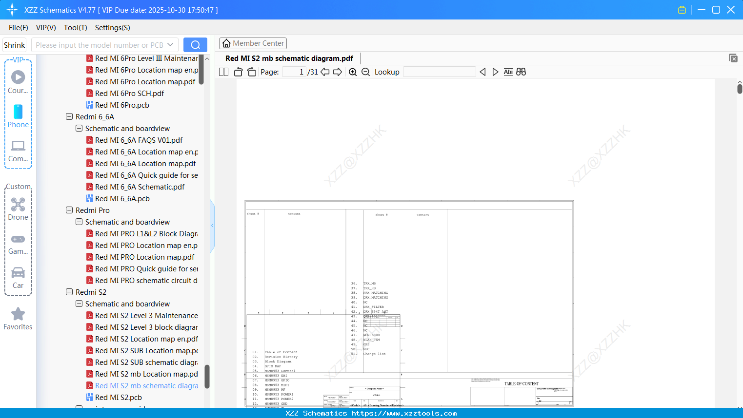743x418 pixels.
Task: Activate the text search binoculars tool
Action: (x=521, y=72)
